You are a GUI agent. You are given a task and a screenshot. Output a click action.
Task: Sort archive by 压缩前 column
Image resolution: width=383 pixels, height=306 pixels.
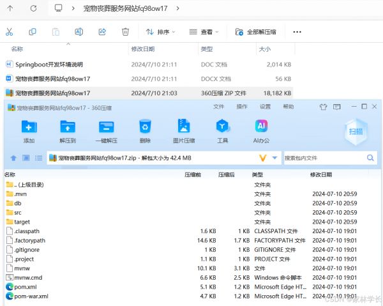click(193, 175)
